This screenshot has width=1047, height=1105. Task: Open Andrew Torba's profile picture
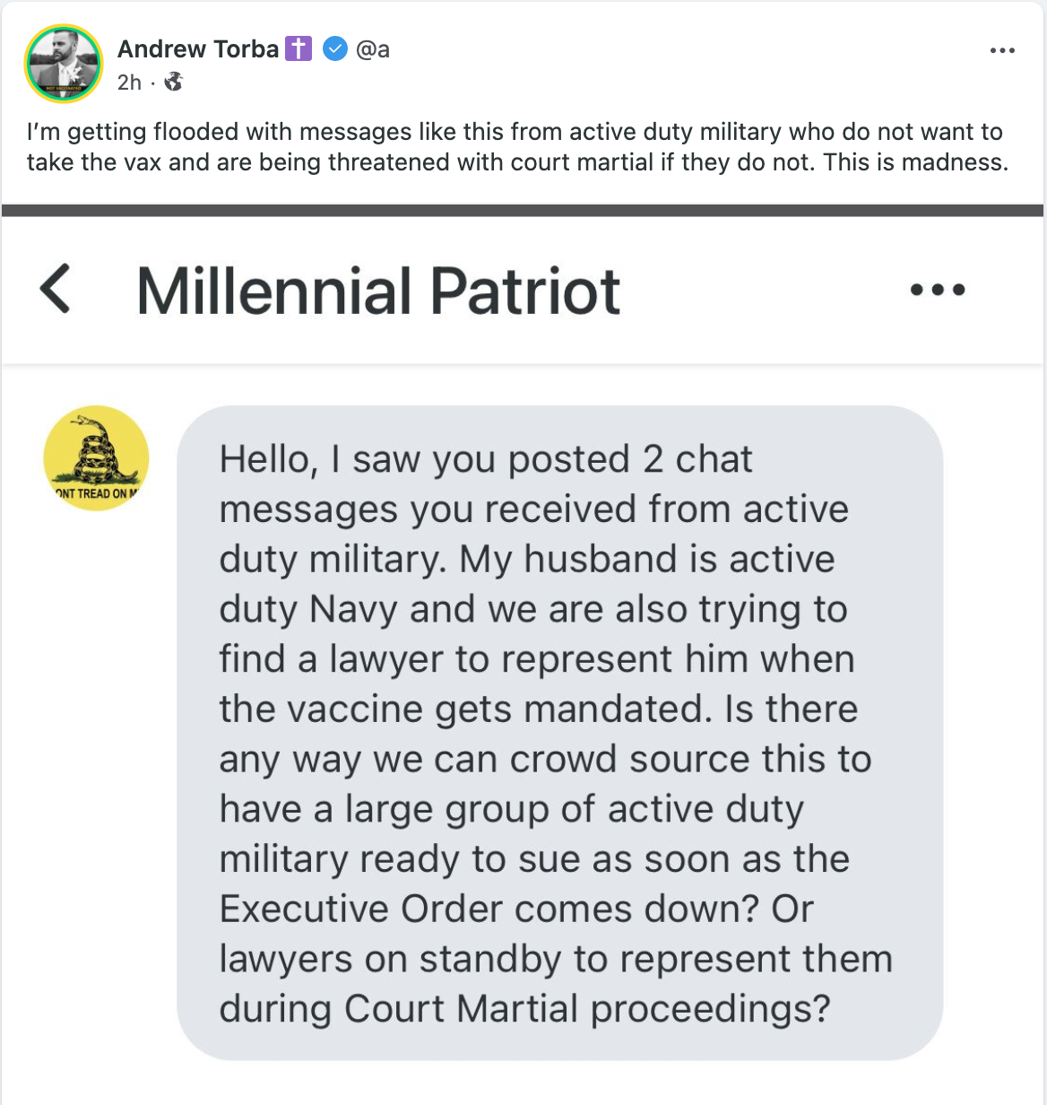64,64
